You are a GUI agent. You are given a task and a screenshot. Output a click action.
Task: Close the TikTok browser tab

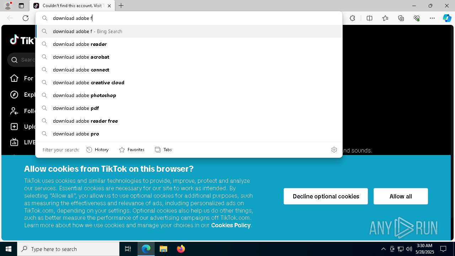point(109,6)
